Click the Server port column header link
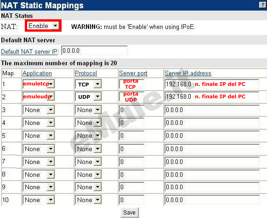Viewport: 267px width, 220px height. (133, 73)
